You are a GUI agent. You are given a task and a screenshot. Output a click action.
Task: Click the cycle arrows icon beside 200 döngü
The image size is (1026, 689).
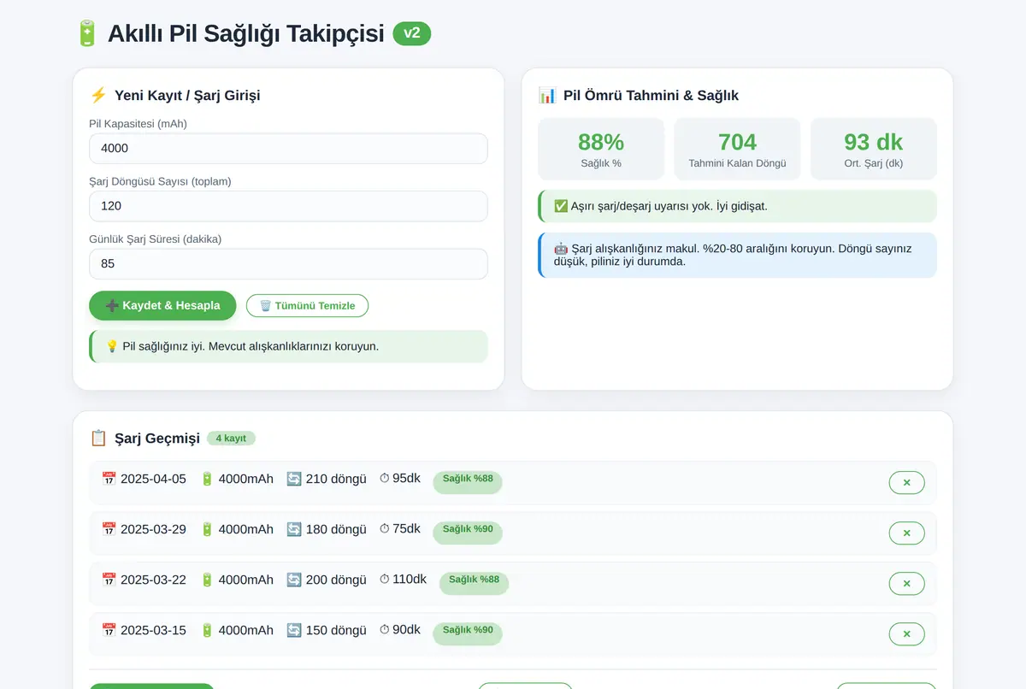294,580
